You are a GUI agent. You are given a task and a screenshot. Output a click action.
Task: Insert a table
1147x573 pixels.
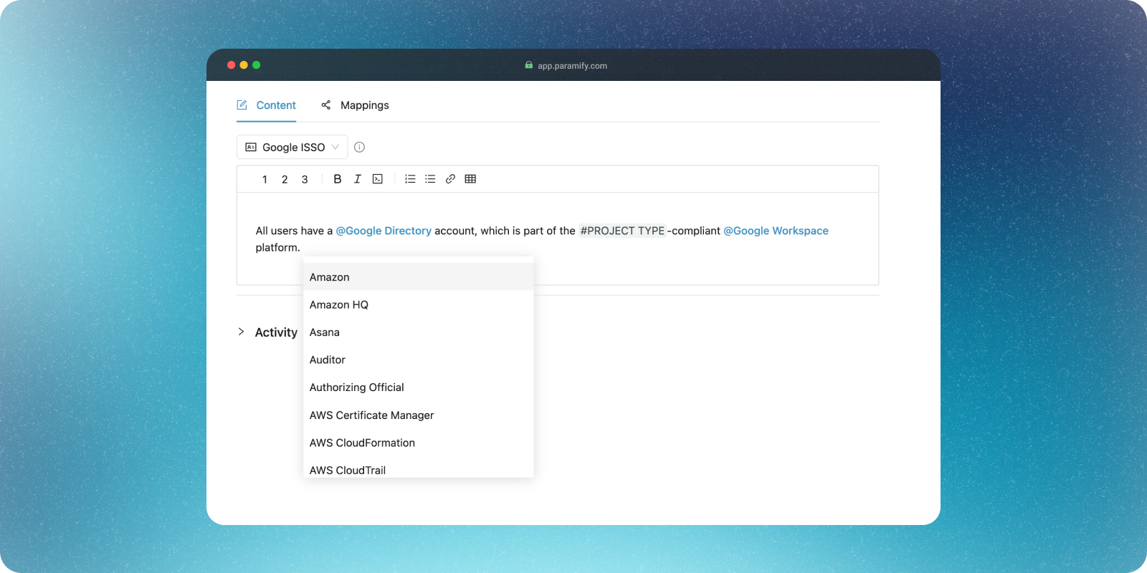(x=470, y=179)
